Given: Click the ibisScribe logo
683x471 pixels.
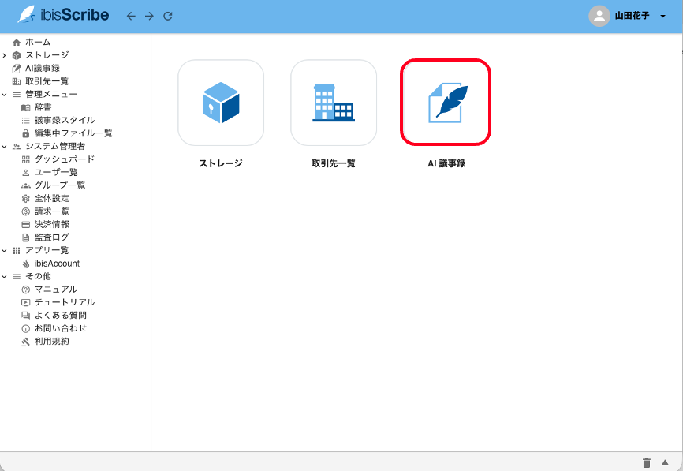Looking at the screenshot, I should [x=63, y=15].
